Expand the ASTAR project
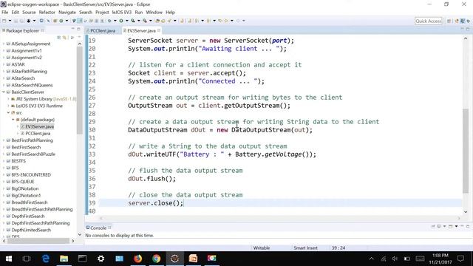473x266 pixels. (4, 64)
